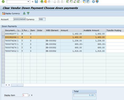Click the Document column header
The height and width of the screenshot is (100, 124).
[x=11, y=31]
